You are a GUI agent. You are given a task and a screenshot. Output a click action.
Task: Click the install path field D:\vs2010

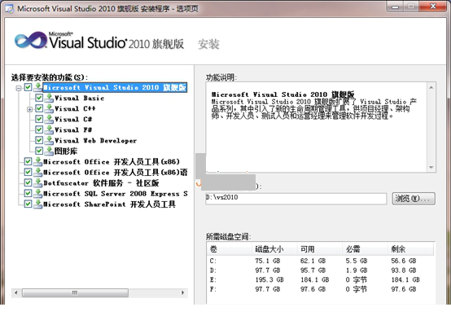click(296, 199)
